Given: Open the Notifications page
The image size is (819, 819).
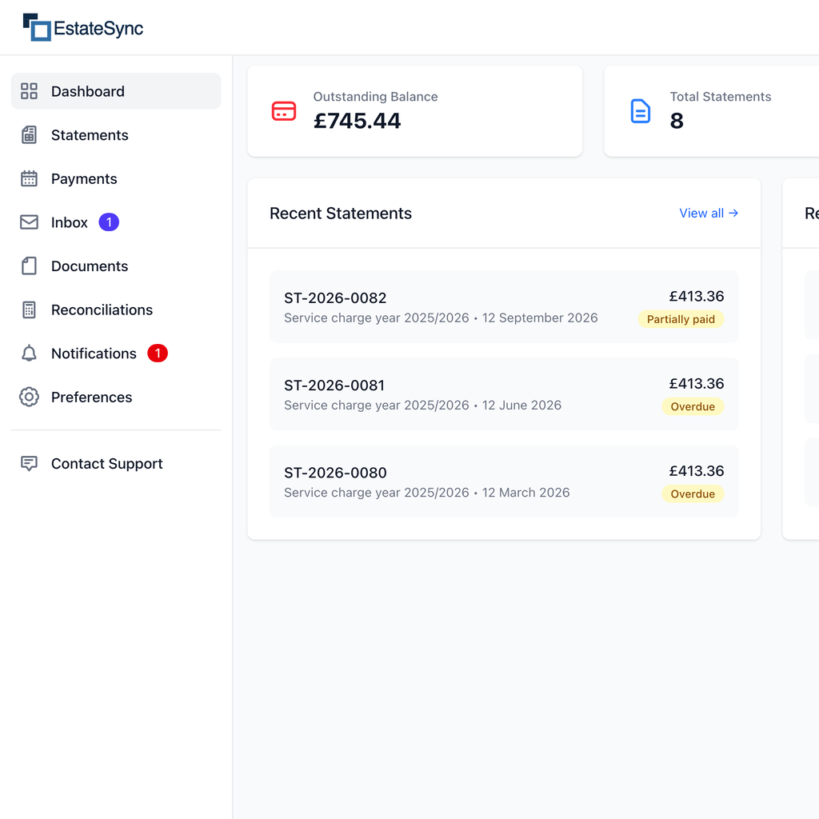Looking at the screenshot, I should (x=116, y=353).
